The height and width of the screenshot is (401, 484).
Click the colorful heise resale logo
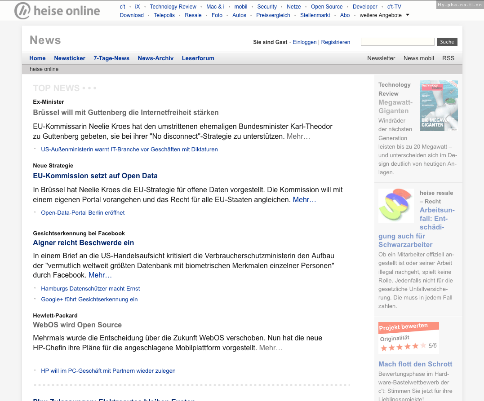(395, 205)
